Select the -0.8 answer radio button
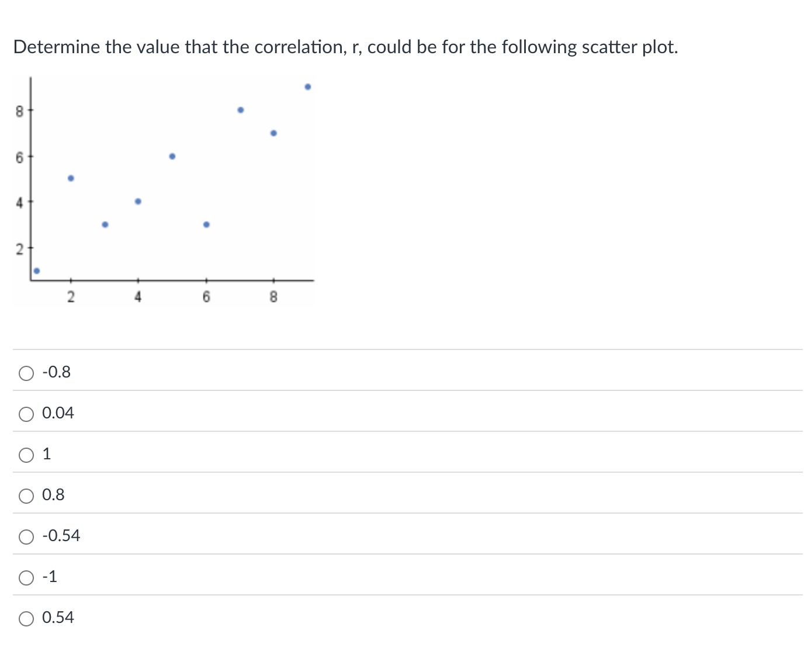811x658 pixels. click(x=26, y=372)
